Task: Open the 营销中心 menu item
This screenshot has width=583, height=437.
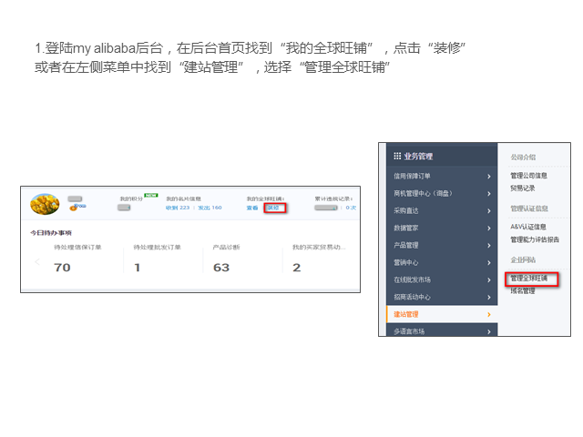Action: pyautogui.click(x=442, y=263)
